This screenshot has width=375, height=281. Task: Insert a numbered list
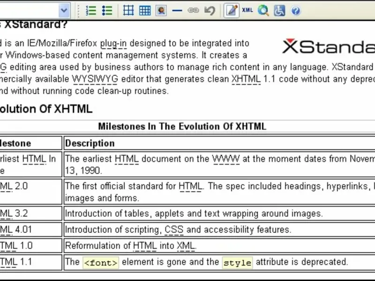pos(91,10)
